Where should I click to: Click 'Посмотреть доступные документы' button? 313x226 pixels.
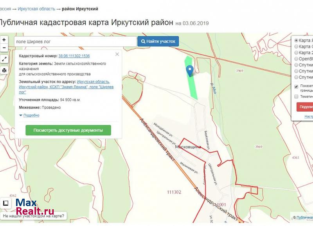tap(68, 130)
